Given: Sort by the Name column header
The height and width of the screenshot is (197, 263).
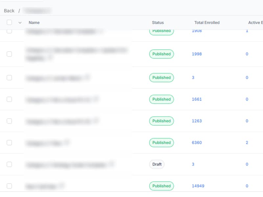Looking at the screenshot, I should click(x=34, y=23).
